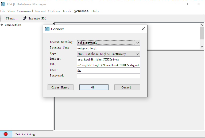205x138 pixels.
Task: Open the Command menu
Action: 25,11
